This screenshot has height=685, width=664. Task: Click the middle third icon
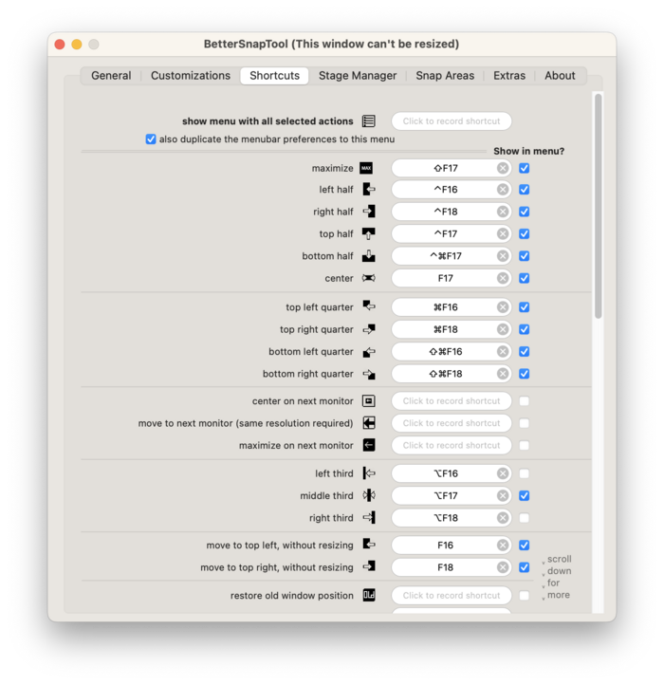tap(369, 495)
